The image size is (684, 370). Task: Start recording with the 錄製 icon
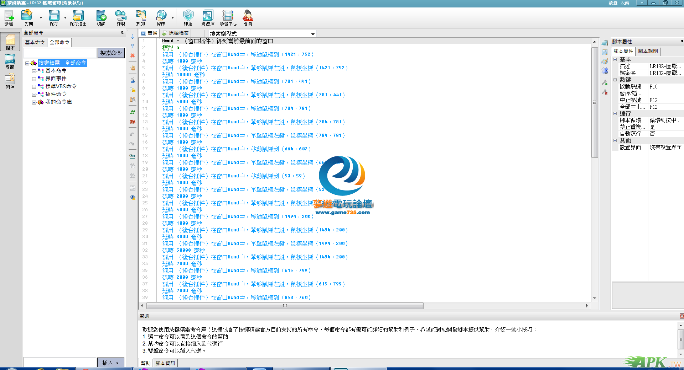[x=121, y=17]
